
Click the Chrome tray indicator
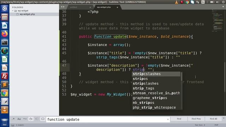[x=187, y=2]
